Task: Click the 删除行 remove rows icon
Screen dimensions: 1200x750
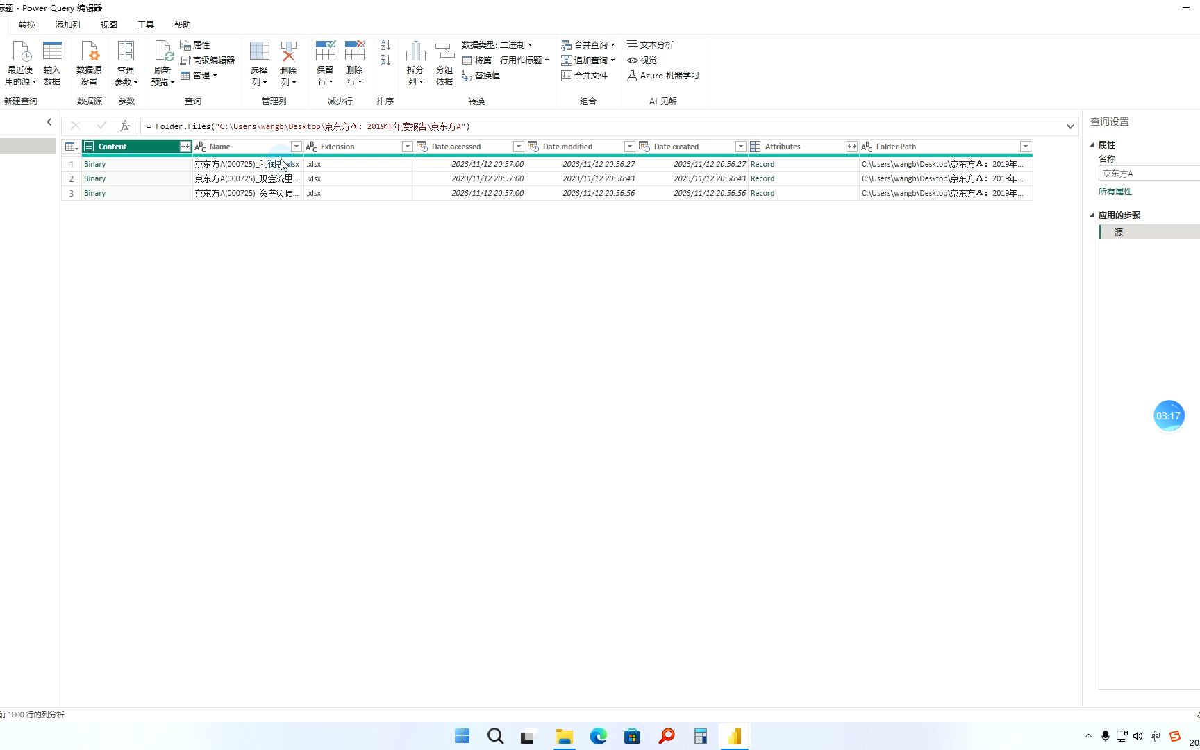Action: point(354,63)
